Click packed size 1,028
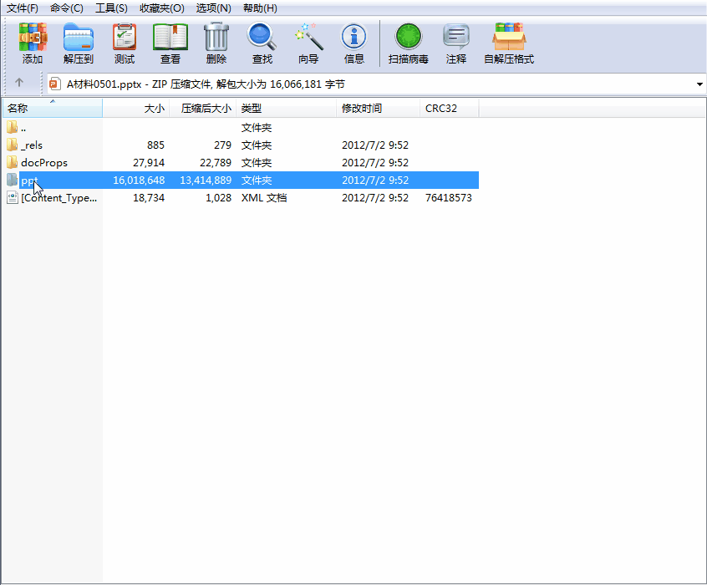 (x=219, y=197)
